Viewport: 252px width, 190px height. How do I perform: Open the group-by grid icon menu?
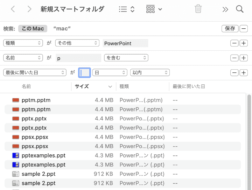(154, 9)
